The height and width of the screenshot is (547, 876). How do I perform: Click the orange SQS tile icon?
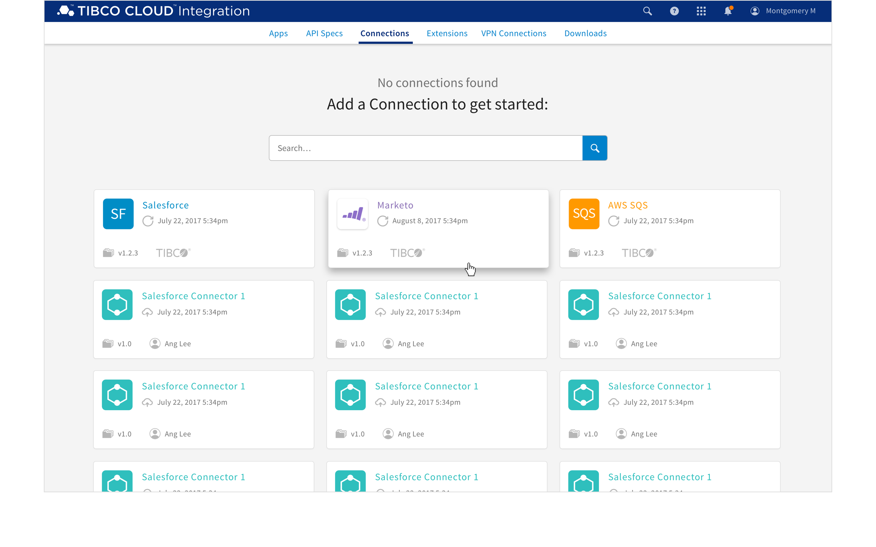584,214
